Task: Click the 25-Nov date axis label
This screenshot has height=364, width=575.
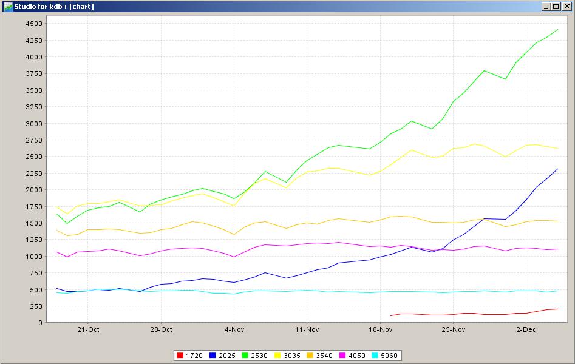Action: pyautogui.click(x=453, y=329)
